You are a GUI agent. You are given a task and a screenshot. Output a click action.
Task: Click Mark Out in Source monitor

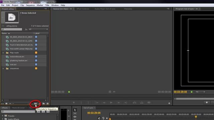click(x=88, y=103)
